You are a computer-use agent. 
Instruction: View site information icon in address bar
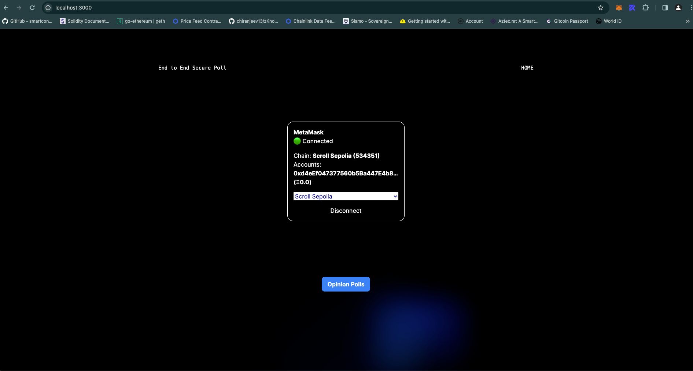click(48, 7)
